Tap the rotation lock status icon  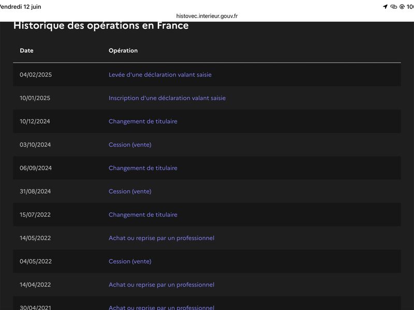(402, 7)
